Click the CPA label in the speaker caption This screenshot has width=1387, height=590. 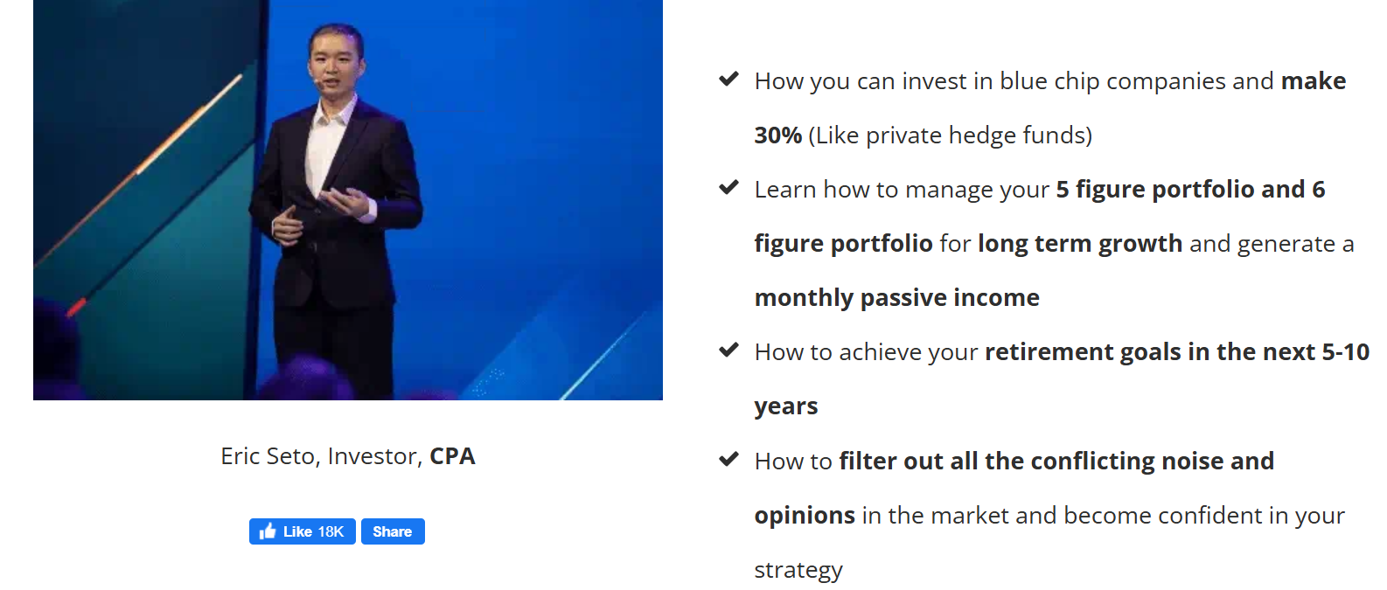[452, 455]
